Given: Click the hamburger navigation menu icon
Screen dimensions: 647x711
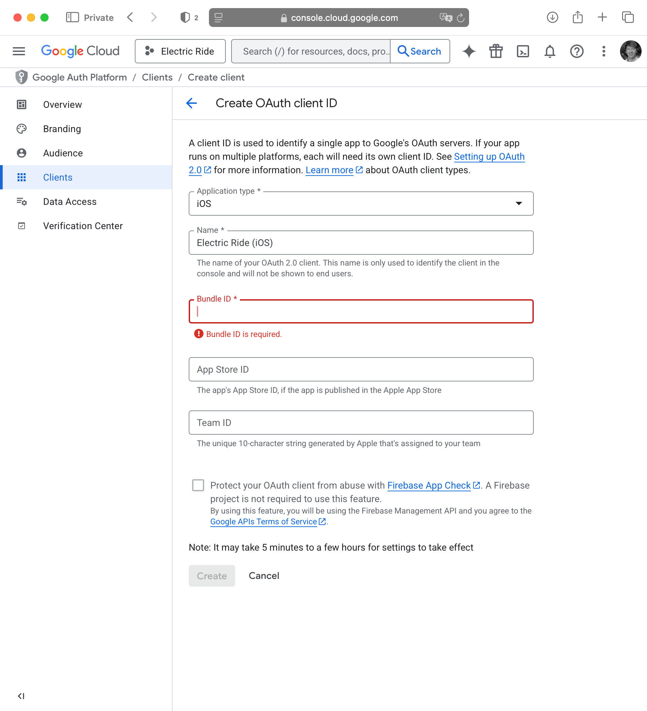Looking at the screenshot, I should pos(19,52).
